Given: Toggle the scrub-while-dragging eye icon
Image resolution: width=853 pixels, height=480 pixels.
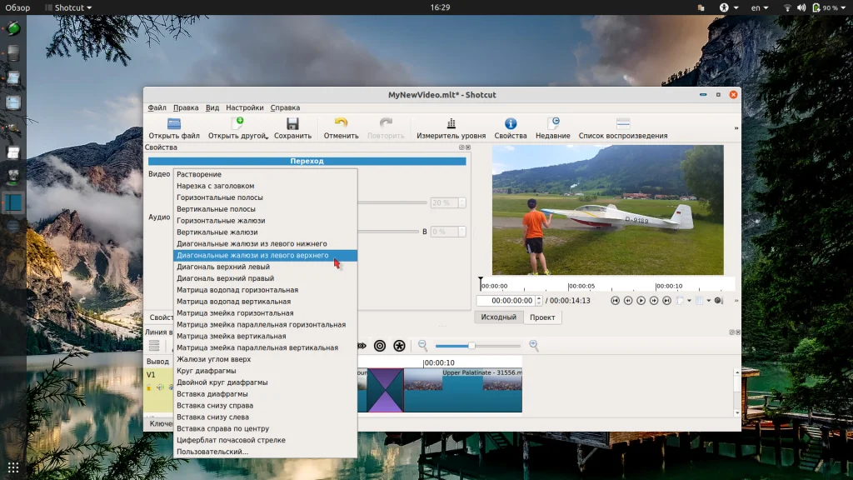Looking at the screenshot, I should [362, 346].
